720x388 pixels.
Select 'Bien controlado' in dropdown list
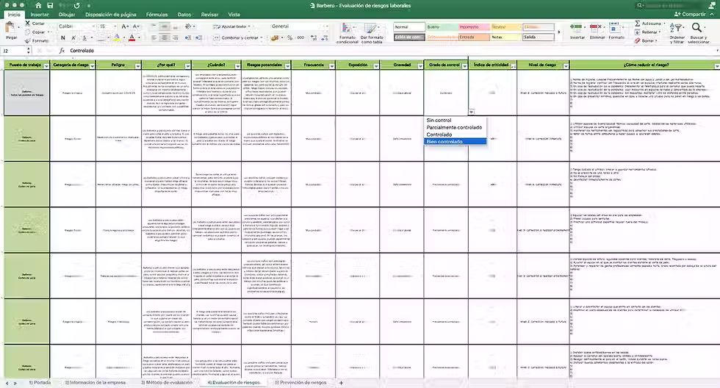pos(455,142)
